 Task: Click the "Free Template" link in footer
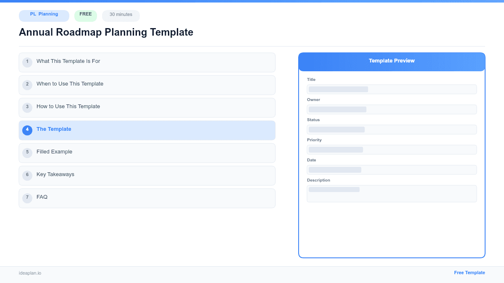470,273
